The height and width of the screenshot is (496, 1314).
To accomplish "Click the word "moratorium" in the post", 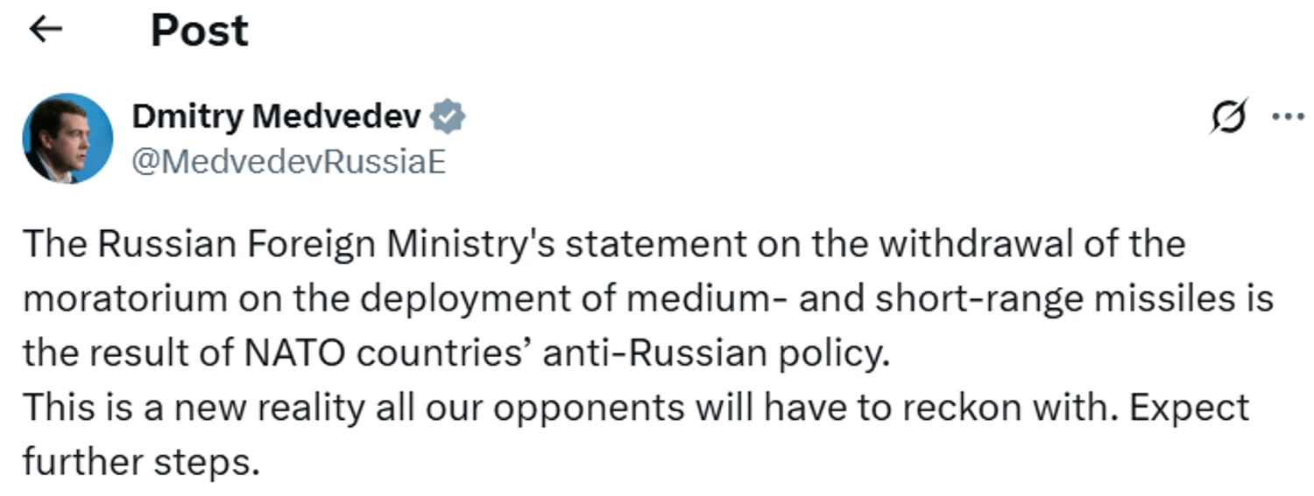I will pos(124,298).
